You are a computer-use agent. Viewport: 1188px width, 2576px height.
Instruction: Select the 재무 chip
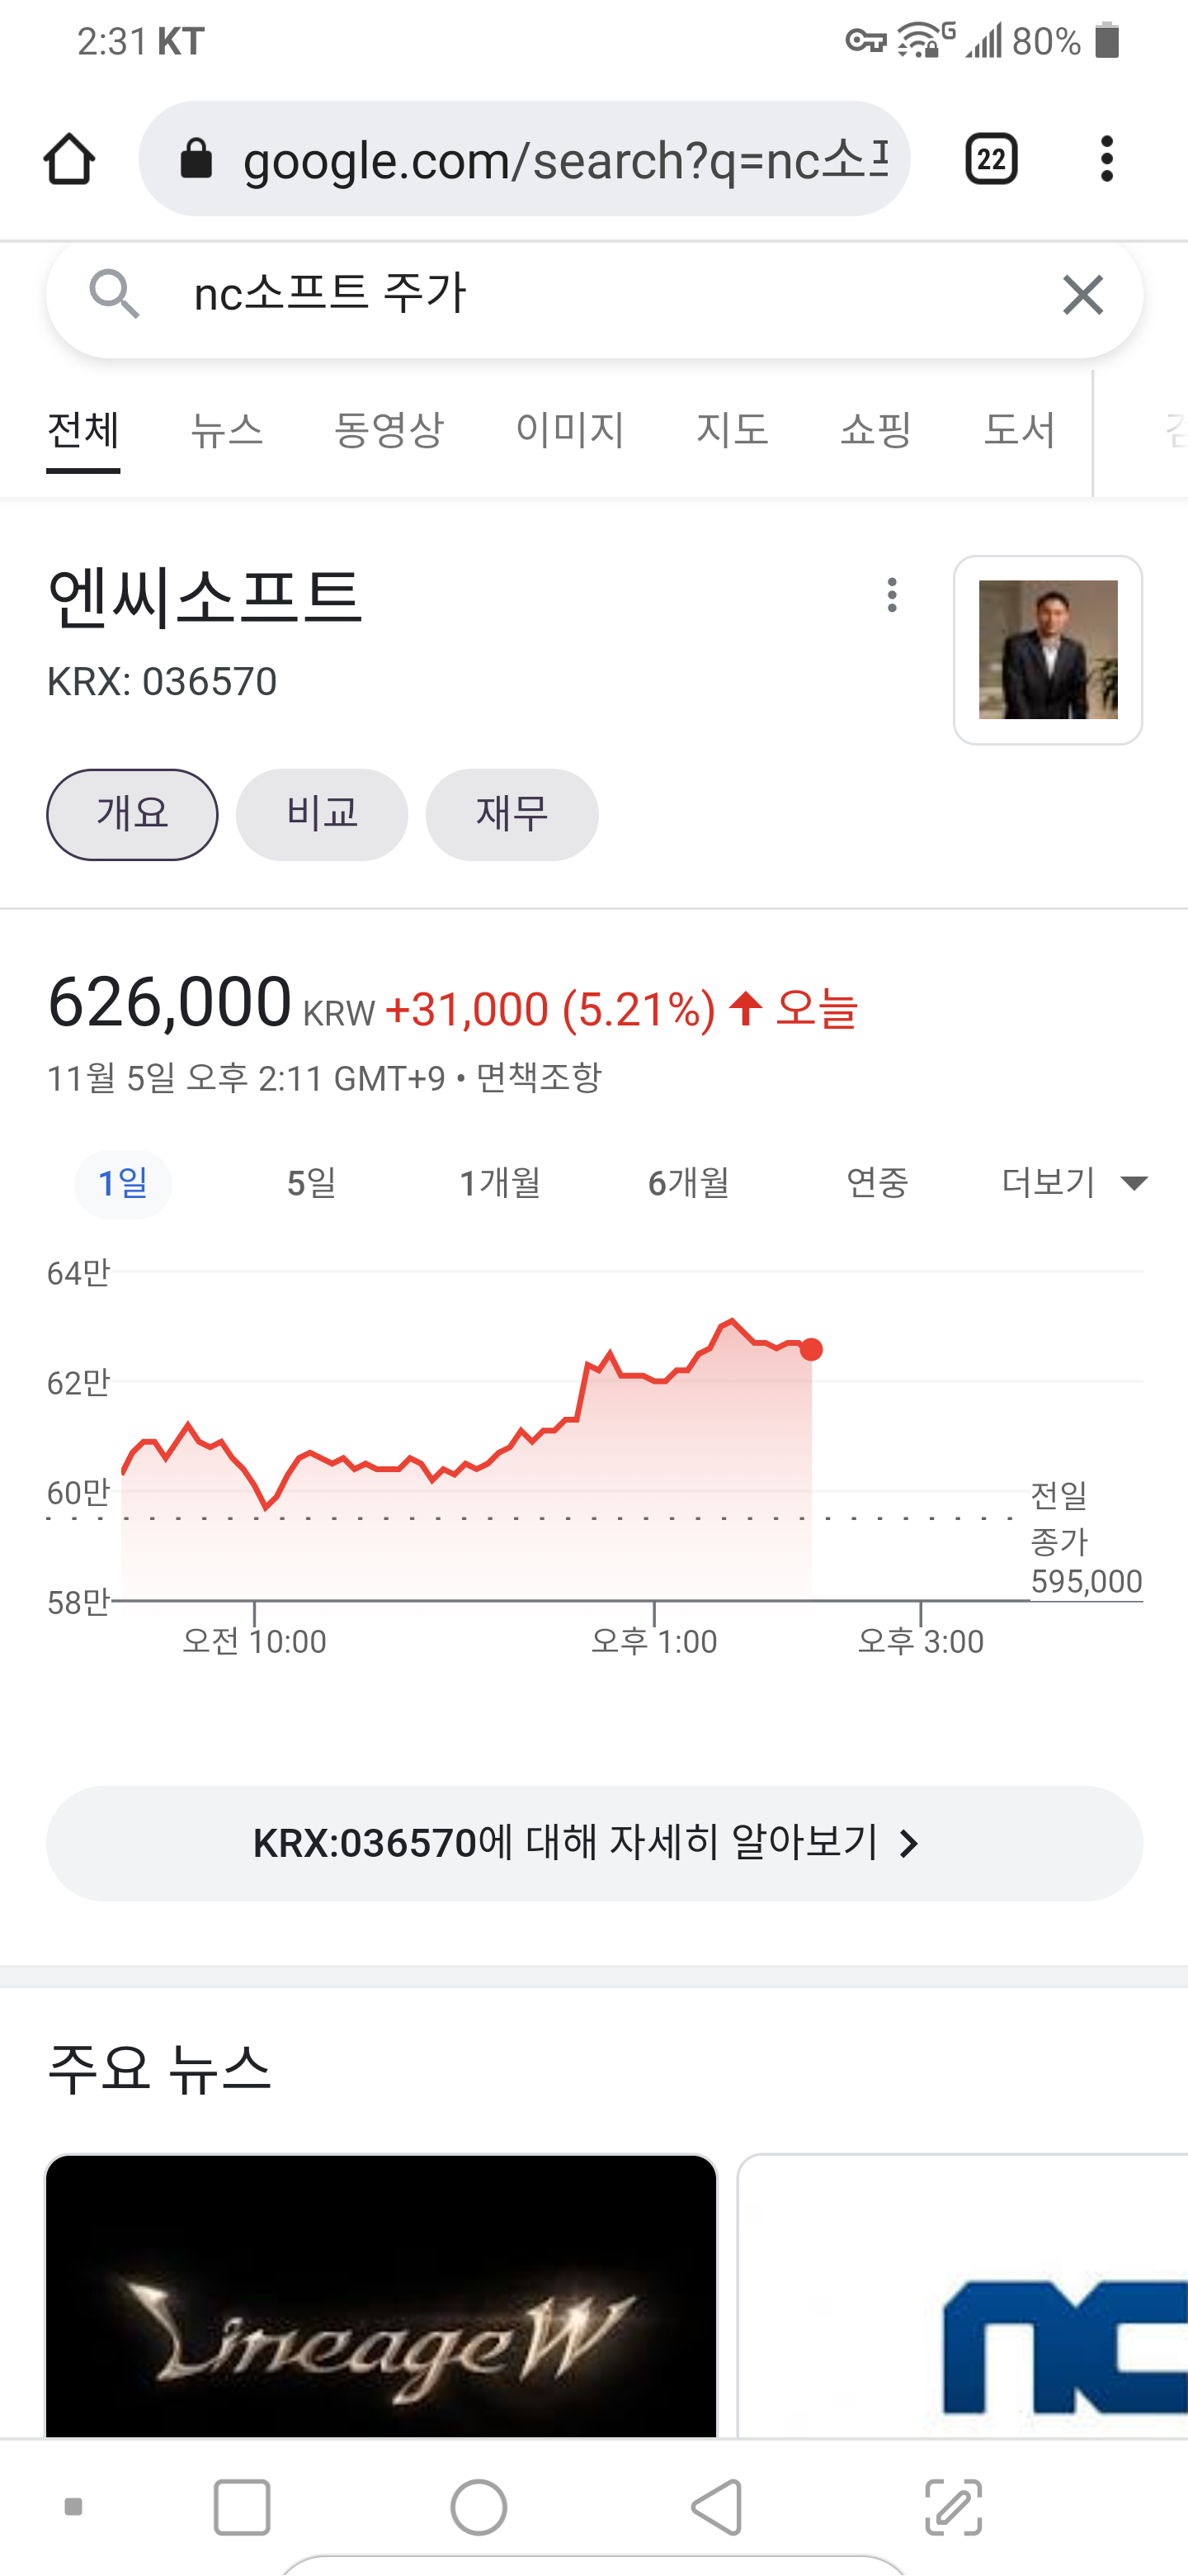pos(511,814)
